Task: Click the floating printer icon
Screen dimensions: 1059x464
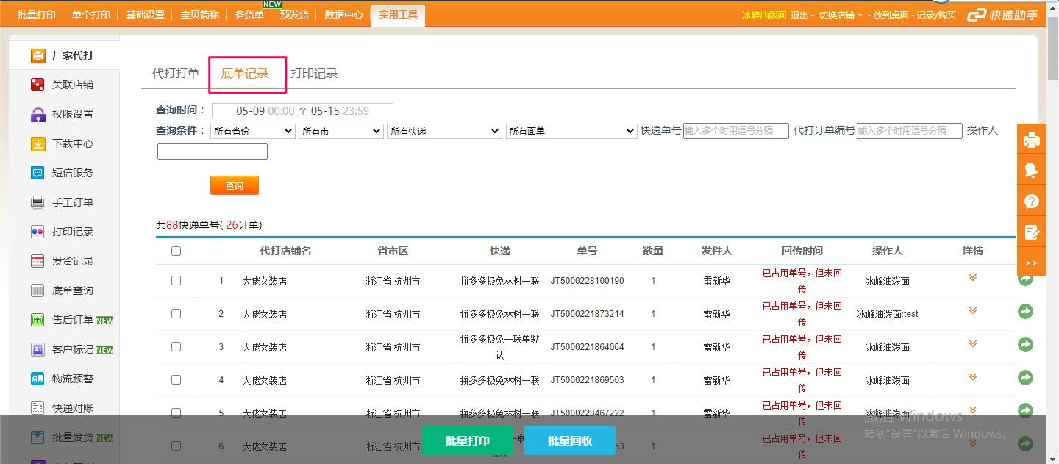Action: 1032,138
